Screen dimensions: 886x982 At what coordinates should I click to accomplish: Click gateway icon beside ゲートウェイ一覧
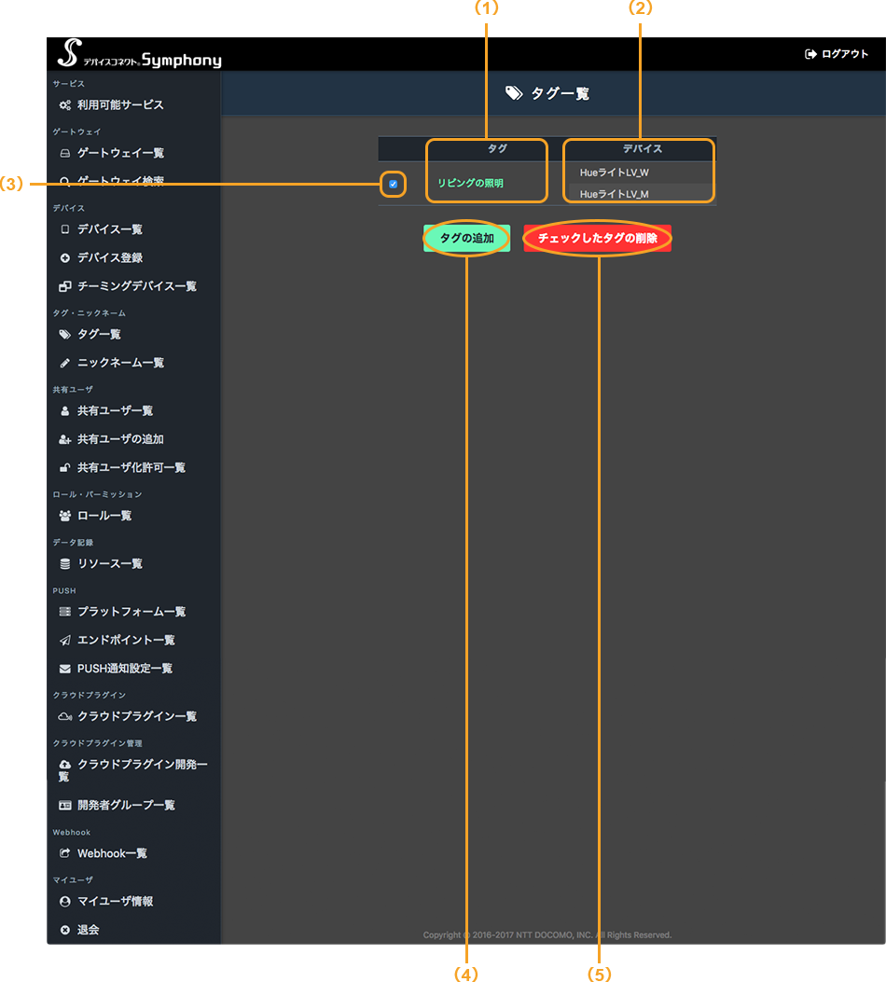(64, 154)
